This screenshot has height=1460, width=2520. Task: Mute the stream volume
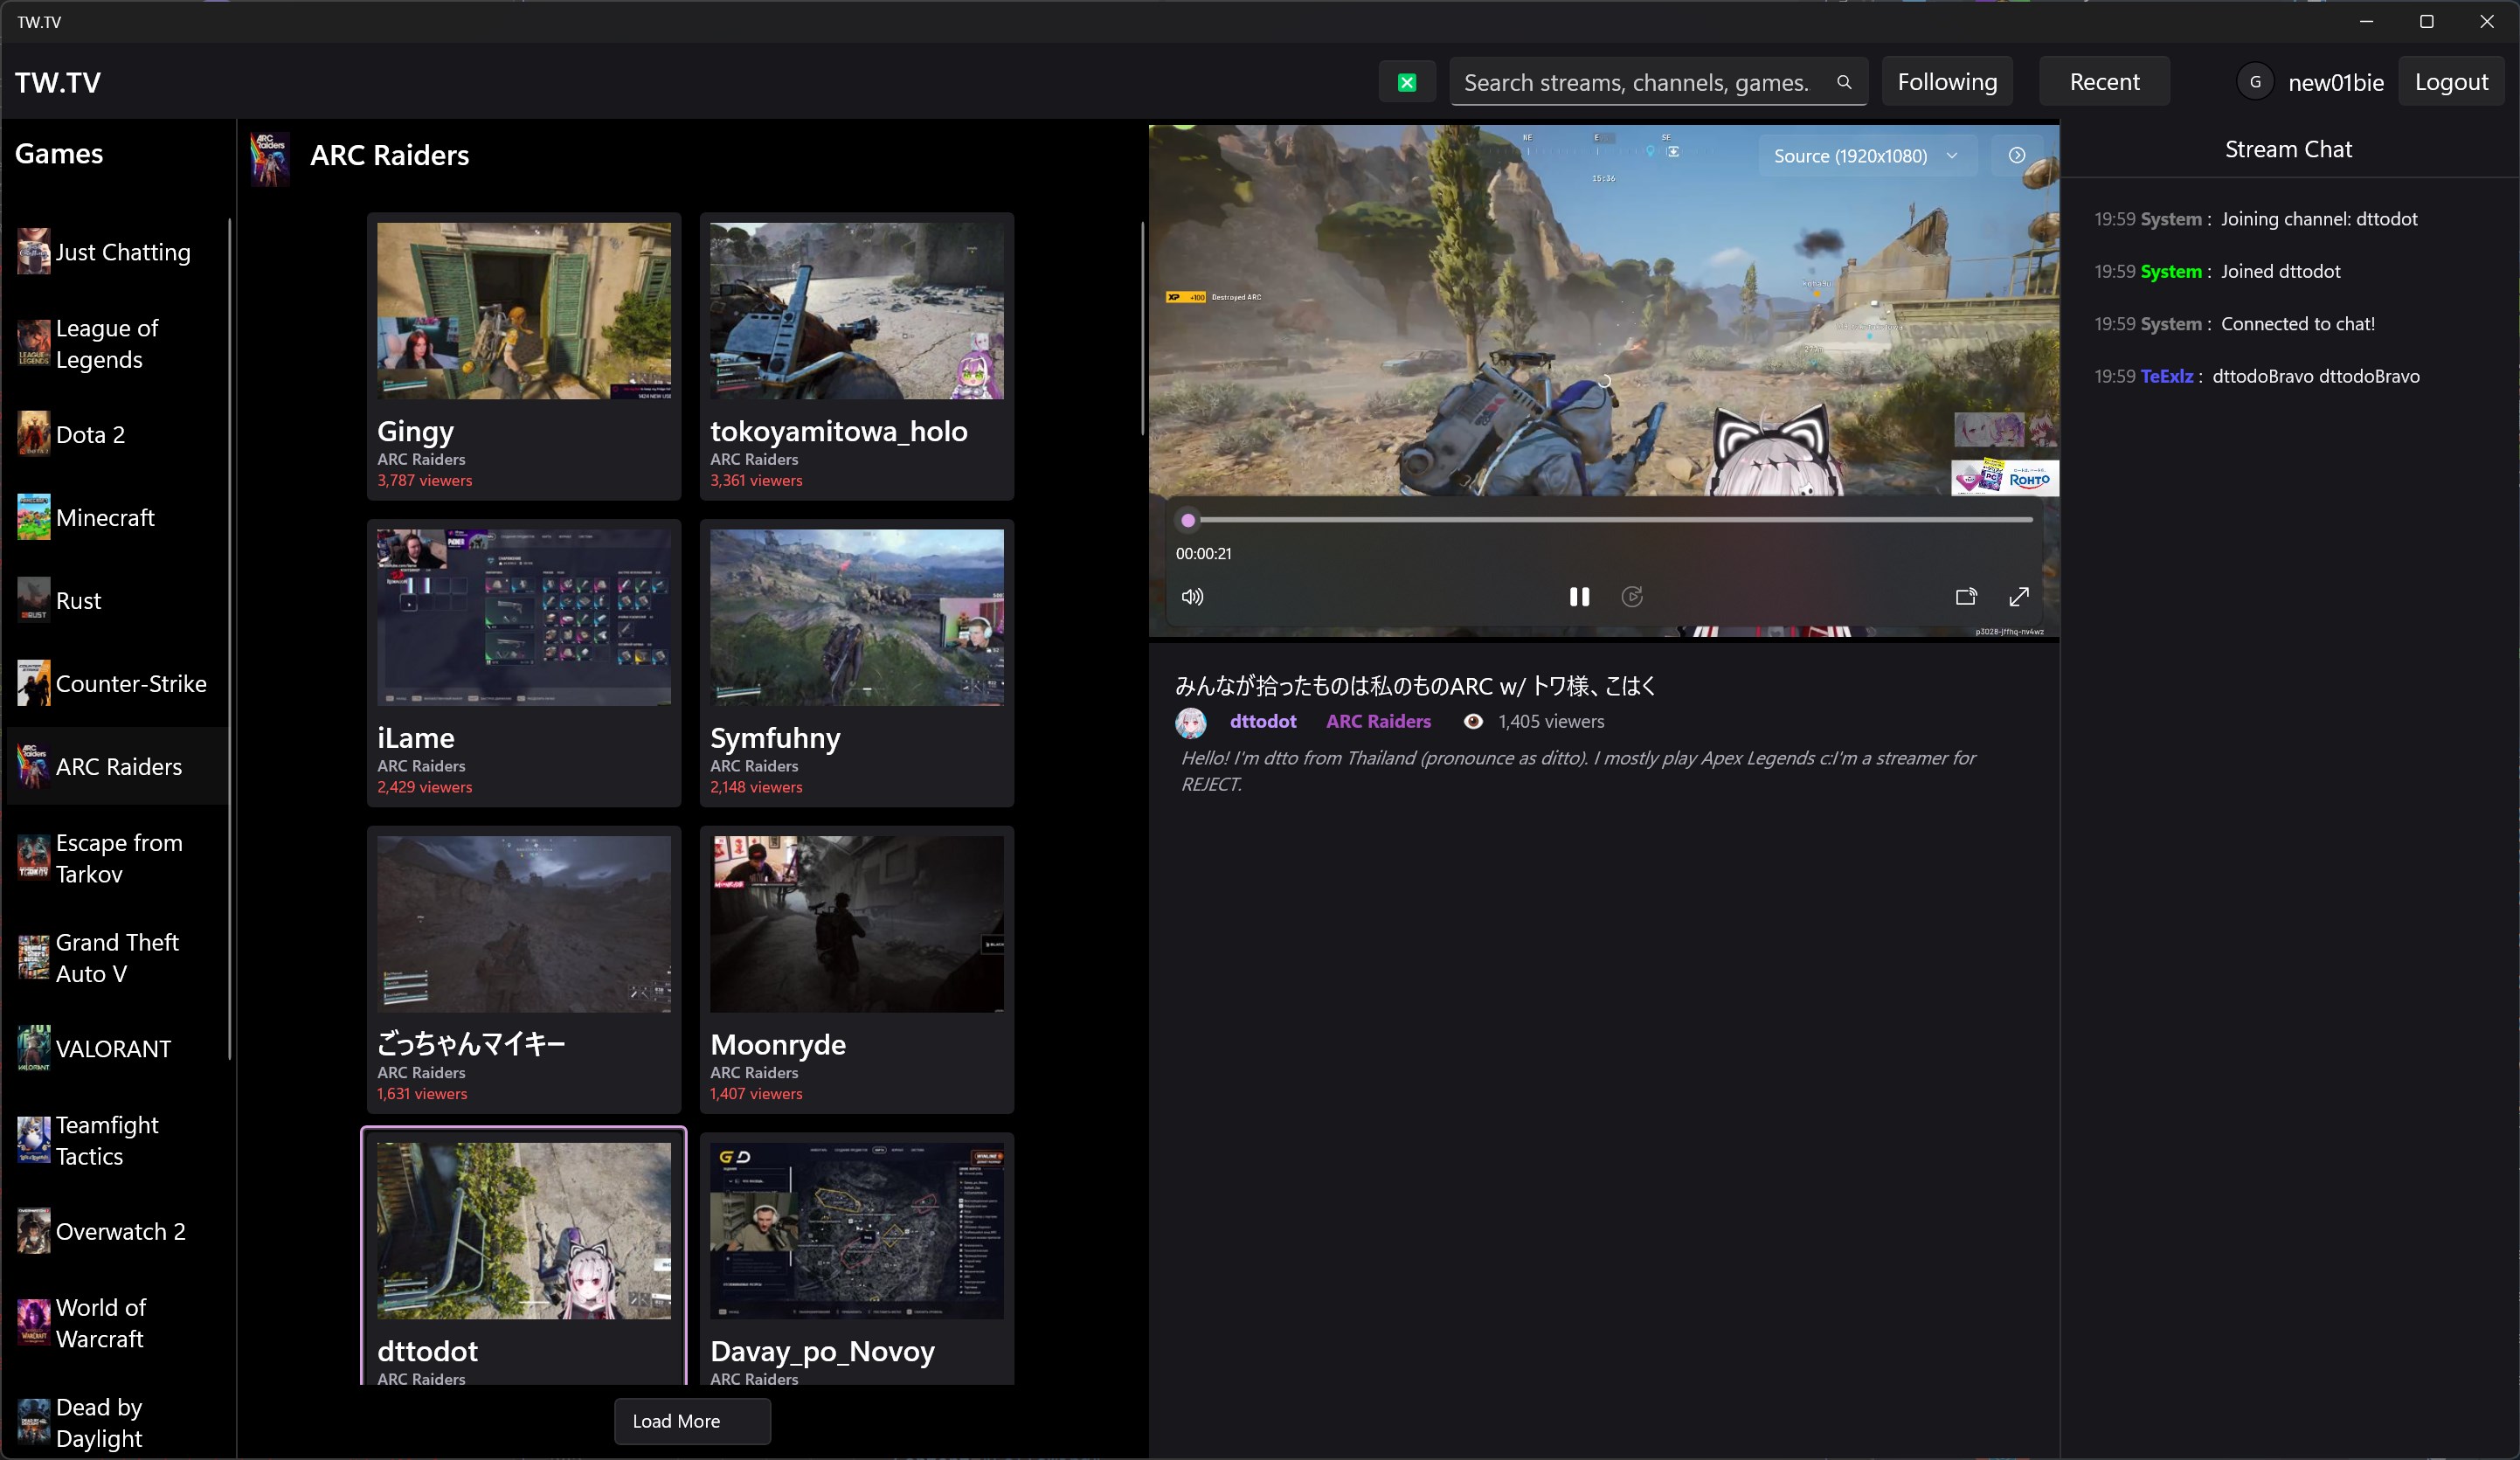[1192, 597]
